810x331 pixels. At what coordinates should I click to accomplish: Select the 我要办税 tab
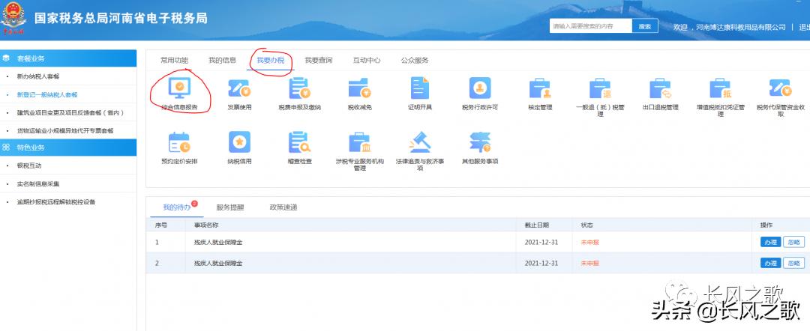pyautogui.click(x=270, y=61)
